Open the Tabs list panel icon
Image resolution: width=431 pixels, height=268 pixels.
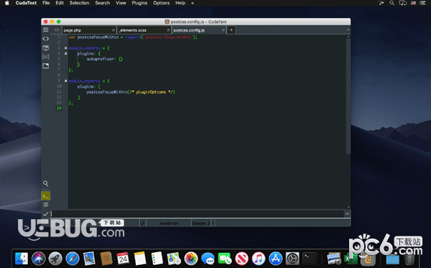pos(46,66)
